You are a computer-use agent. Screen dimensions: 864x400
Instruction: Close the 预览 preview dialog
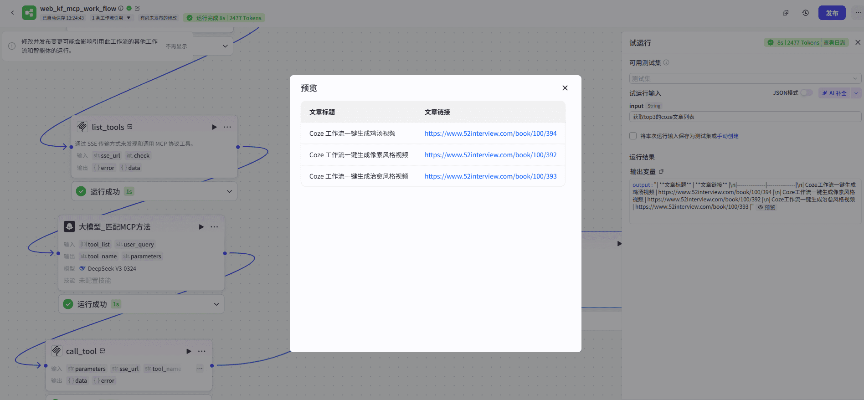(565, 88)
